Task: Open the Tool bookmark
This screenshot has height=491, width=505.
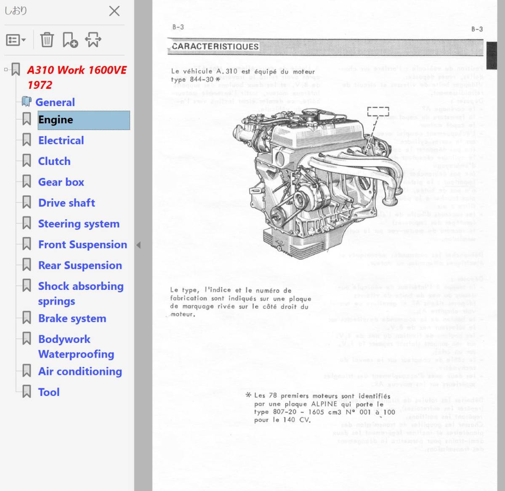Action: click(49, 392)
